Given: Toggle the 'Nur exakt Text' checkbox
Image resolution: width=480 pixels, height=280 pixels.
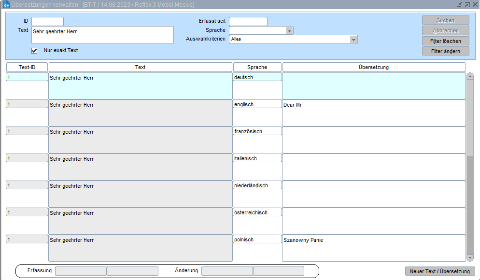Looking at the screenshot, I should click(x=34, y=51).
